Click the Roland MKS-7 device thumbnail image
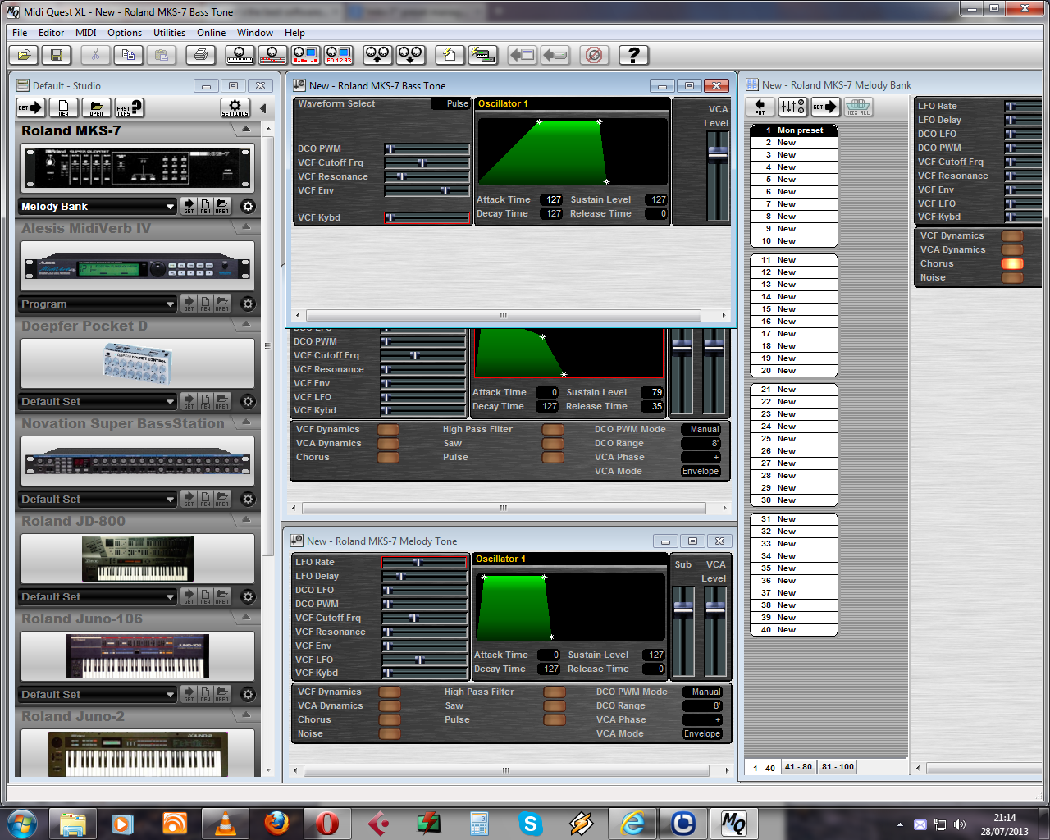 click(138, 168)
